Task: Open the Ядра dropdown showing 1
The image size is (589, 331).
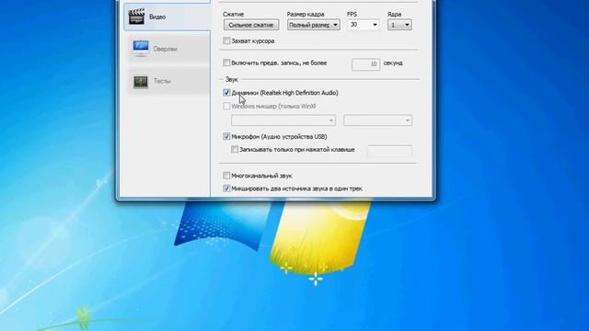Action: pos(399,25)
